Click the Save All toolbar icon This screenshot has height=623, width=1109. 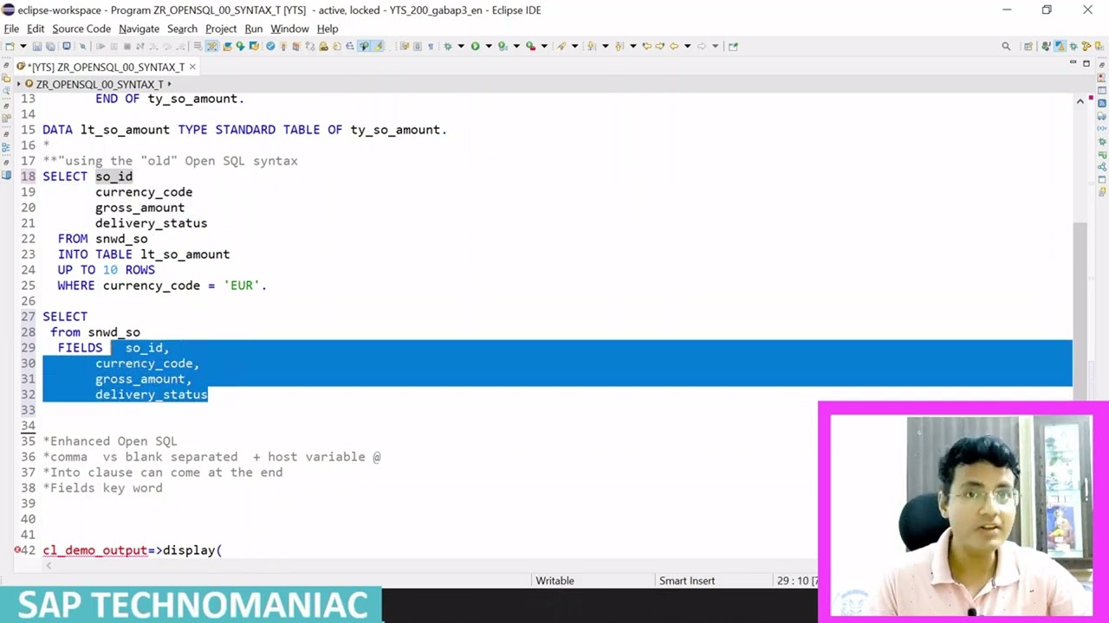point(50,46)
